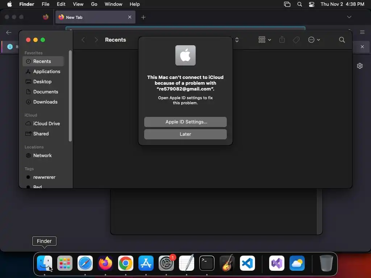
Task: Open the Firefox hamburger application menu
Action: [x=362, y=32]
